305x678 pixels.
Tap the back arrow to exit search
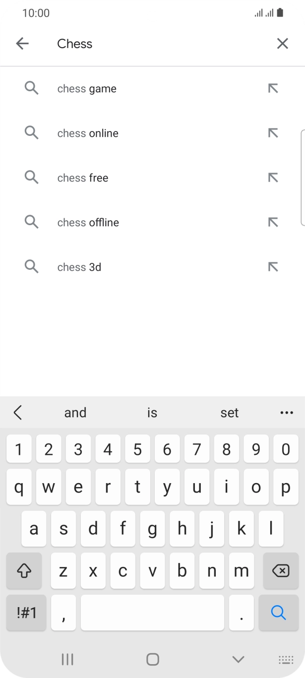(x=22, y=43)
